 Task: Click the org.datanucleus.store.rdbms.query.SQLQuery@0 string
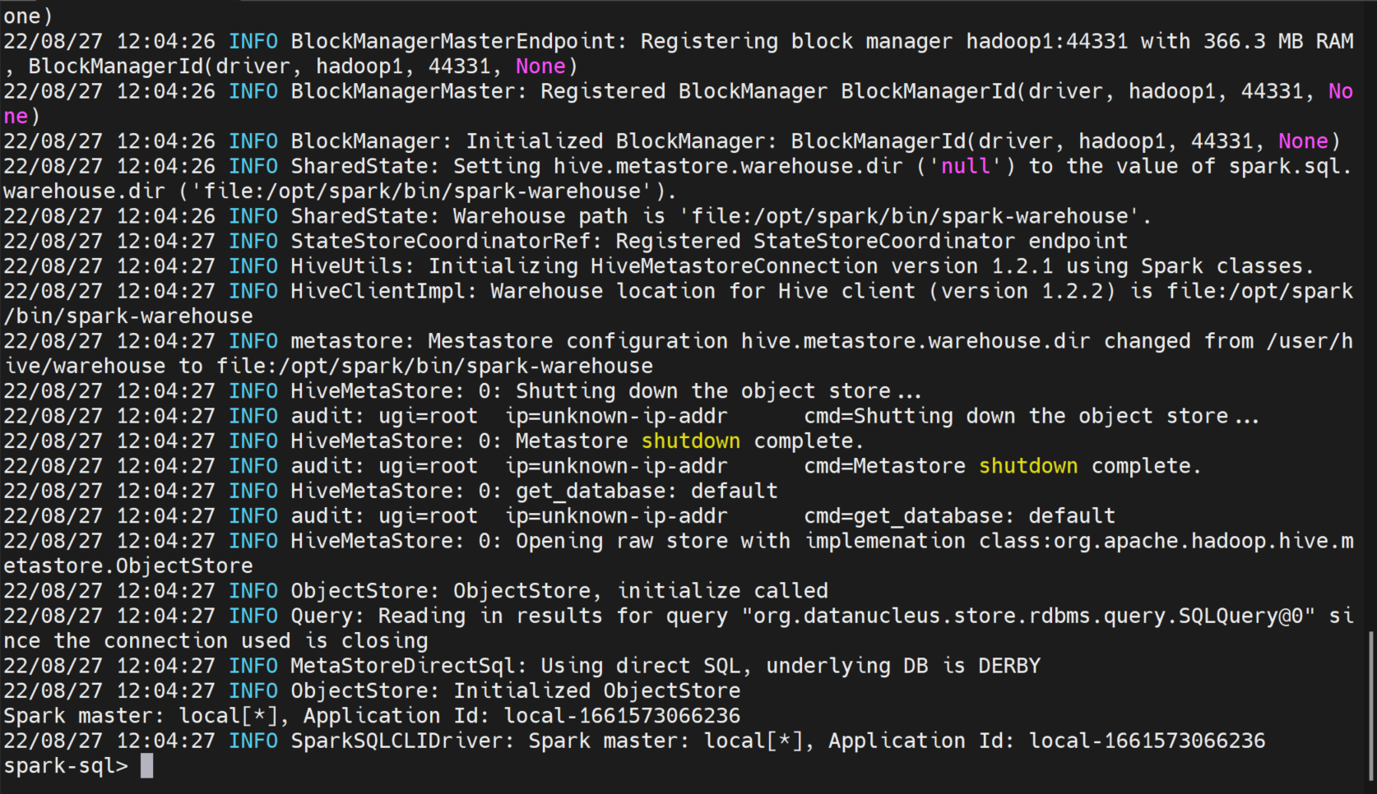pos(1033,616)
